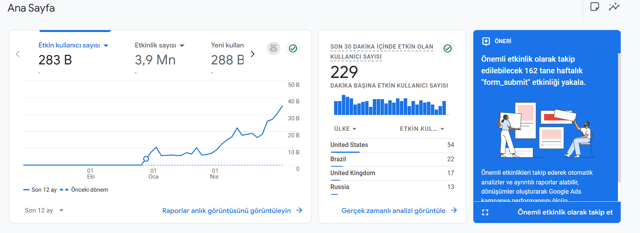Click the note/annotation icon in header
This screenshot has width=640, height=233.
click(x=595, y=7)
